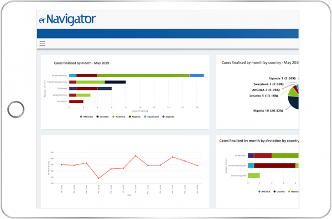
Task: Click the 'Written Warning' axis label
Action: point(59,76)
